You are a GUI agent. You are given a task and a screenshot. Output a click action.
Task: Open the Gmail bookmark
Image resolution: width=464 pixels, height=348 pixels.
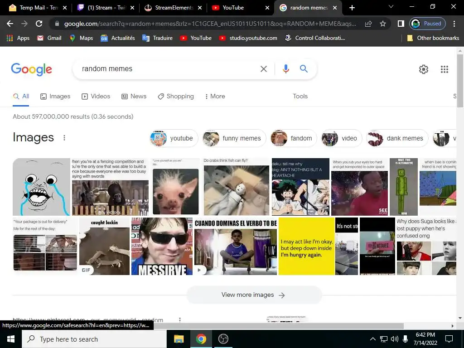coord(49,38)
